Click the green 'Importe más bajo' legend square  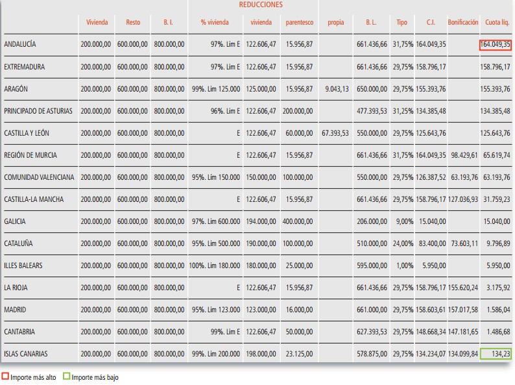click(x=67, y=377)
